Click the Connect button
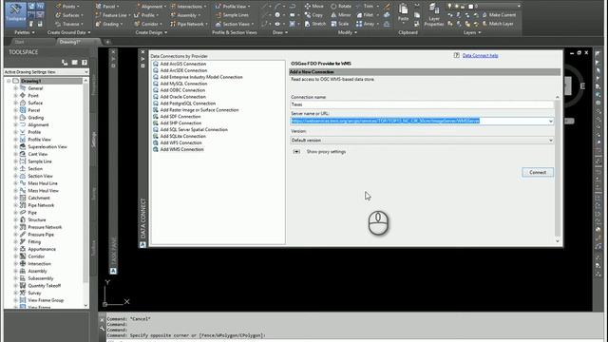The width and height of the screenshot is (608, 342). 538,173
